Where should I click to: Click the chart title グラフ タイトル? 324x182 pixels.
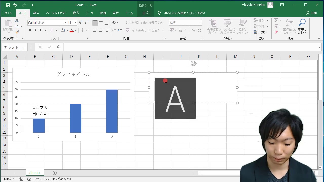(x=73, y=74)
